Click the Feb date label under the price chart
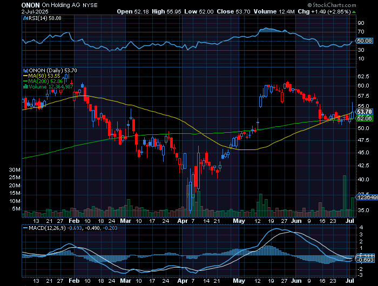The image size is (378, 286). tap(74, 221)
